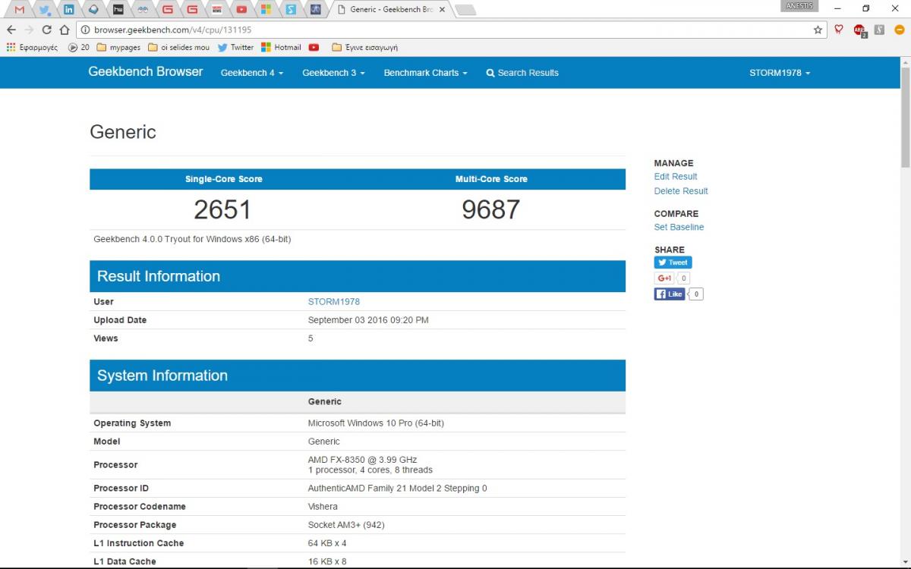Expand the Geekbench 3 menu
Viewport: 911px width, 569px height.
333,73
